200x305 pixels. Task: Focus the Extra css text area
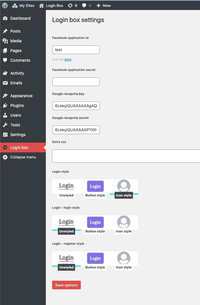126,156
